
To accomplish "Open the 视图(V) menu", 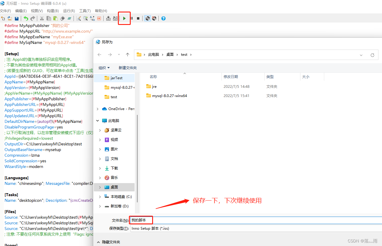I will [37, 11].
